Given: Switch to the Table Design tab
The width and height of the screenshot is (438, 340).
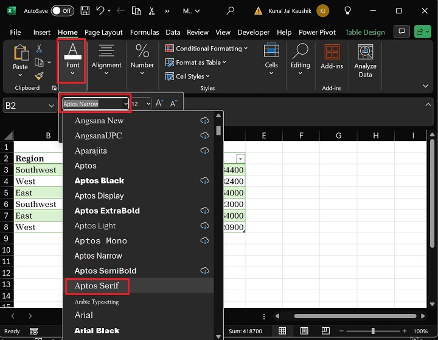Looking at the screenshot, I should click(365, 32).
